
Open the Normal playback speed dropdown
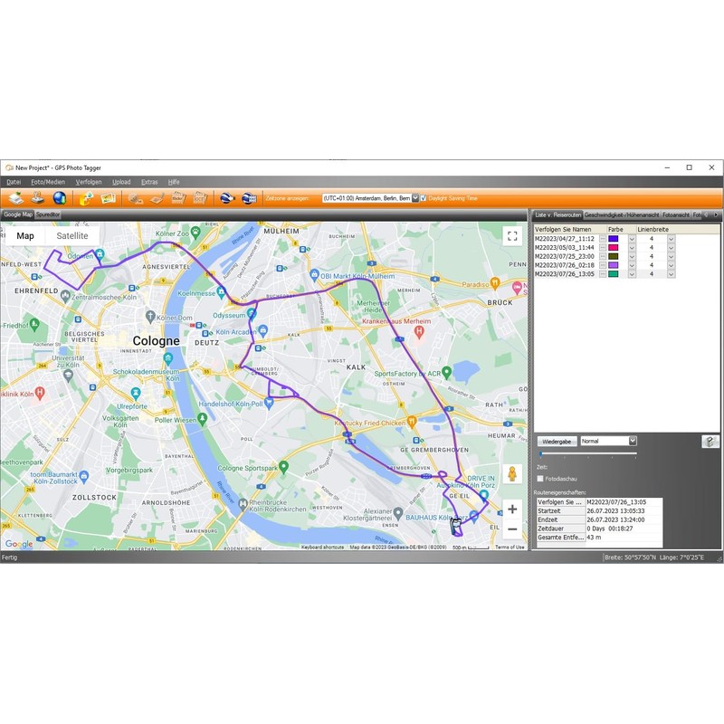633,442
